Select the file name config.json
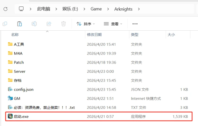The width and height of the screenshot is (198, 126). pyautogui.click(x=24, y=89)
